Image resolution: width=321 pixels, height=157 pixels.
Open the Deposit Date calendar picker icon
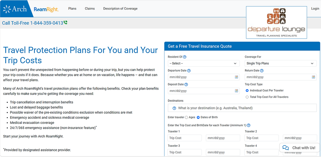pyautogui.click(x=237, y=91)
